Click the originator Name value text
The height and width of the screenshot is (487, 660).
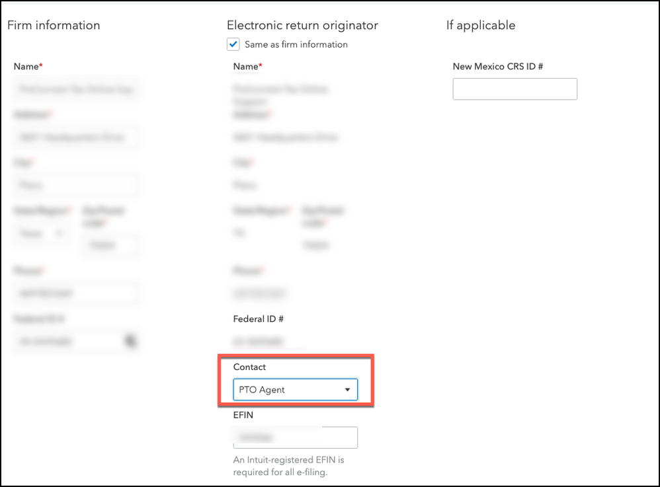point(280,94)
